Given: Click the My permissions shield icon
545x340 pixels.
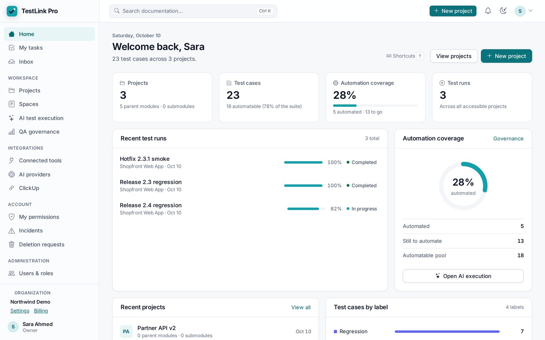Looking at the screenshot, I should tap(12, 217).
